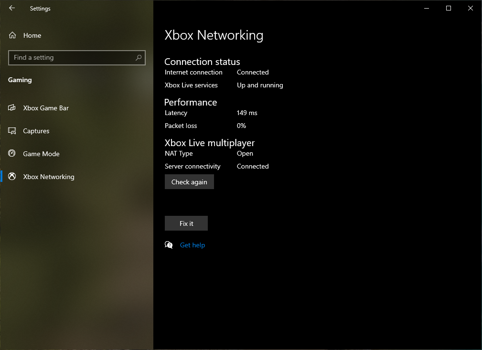This screenshot has height=350, width=482.
Task: Focus the 'Find a setting' search box
Action: click(x=72, y=58)
